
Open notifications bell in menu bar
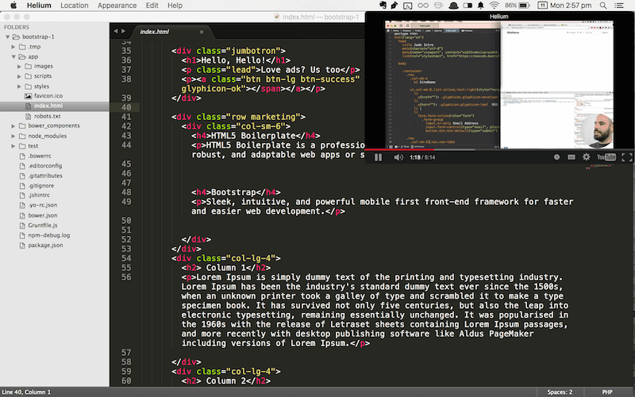[x=480, y=6]
